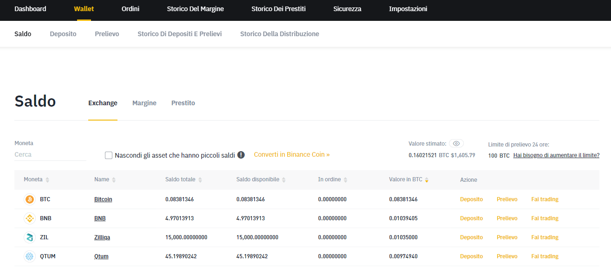Open the Wallet menu item
This screenshot has height=268, width=611.
(x=84, y=9)
